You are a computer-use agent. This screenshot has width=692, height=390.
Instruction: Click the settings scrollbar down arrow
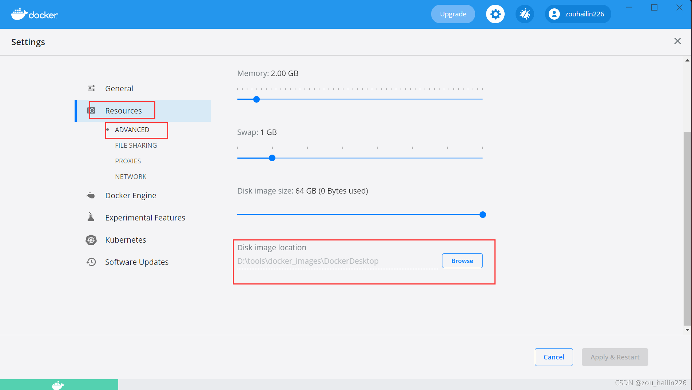687,330
